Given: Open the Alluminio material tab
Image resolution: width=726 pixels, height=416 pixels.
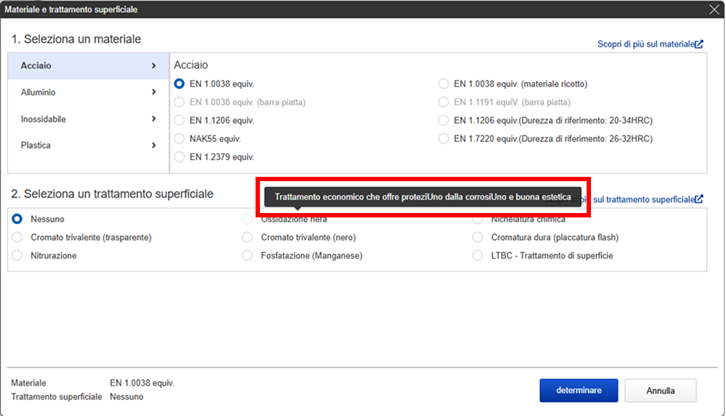Looking at the screenshot, I should 89,93.
